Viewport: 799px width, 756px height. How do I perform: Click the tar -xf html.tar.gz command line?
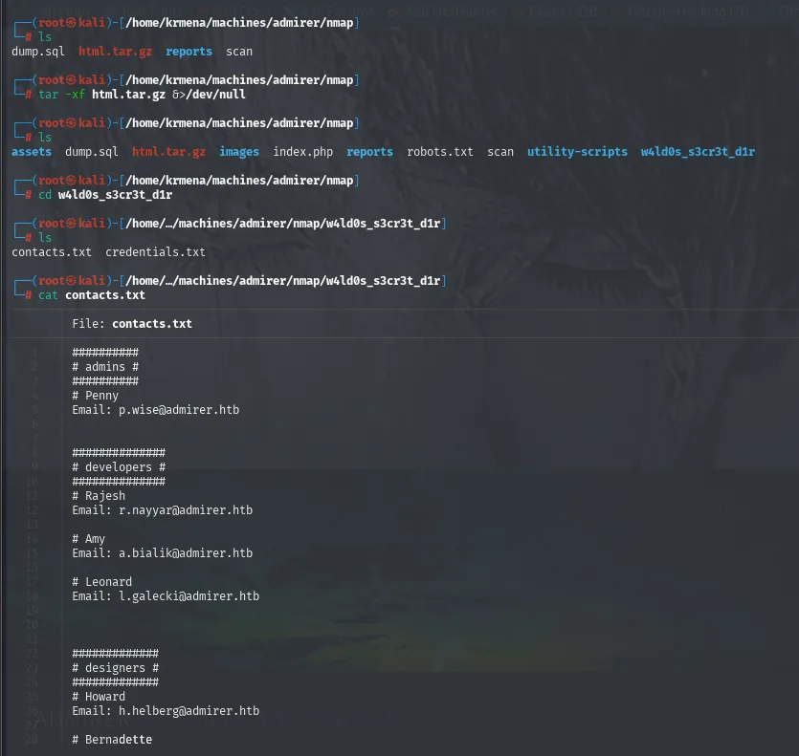(x=142, y=95)
